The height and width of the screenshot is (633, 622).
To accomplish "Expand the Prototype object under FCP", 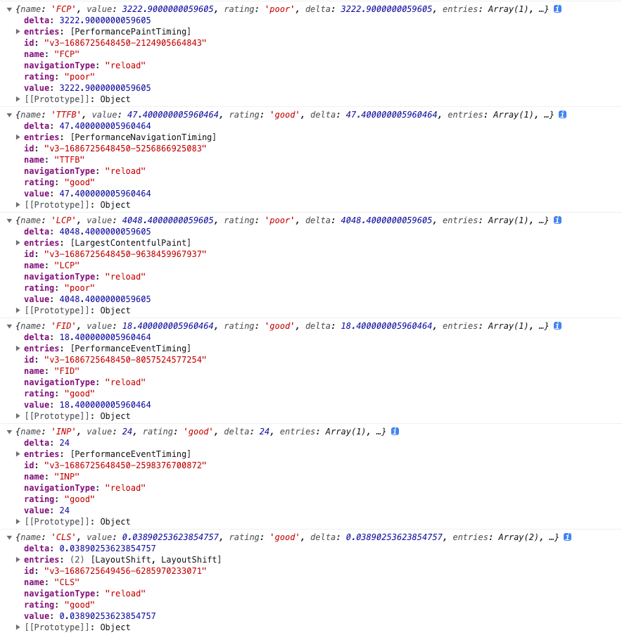I will [18, 99].
